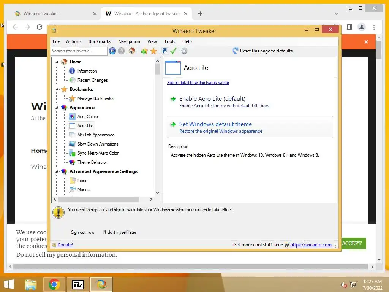Open the Windows Start button
Screen dimensions: 389x292
[9, 284]
